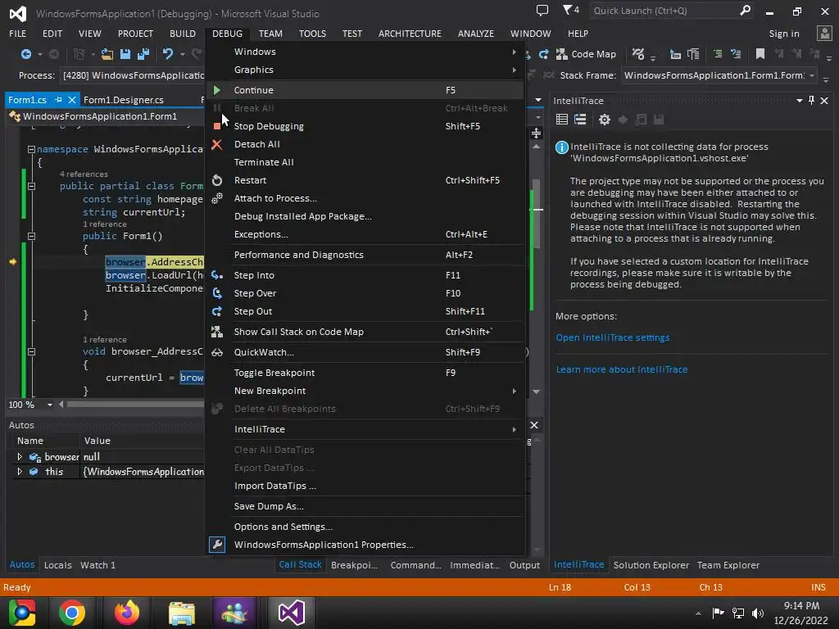Open the 100 % zoom dropdown

[50, 405]
